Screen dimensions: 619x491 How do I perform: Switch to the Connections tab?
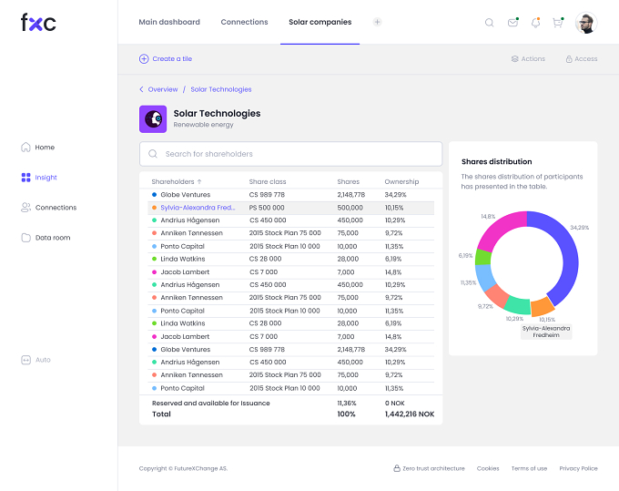tap(244, 22)
